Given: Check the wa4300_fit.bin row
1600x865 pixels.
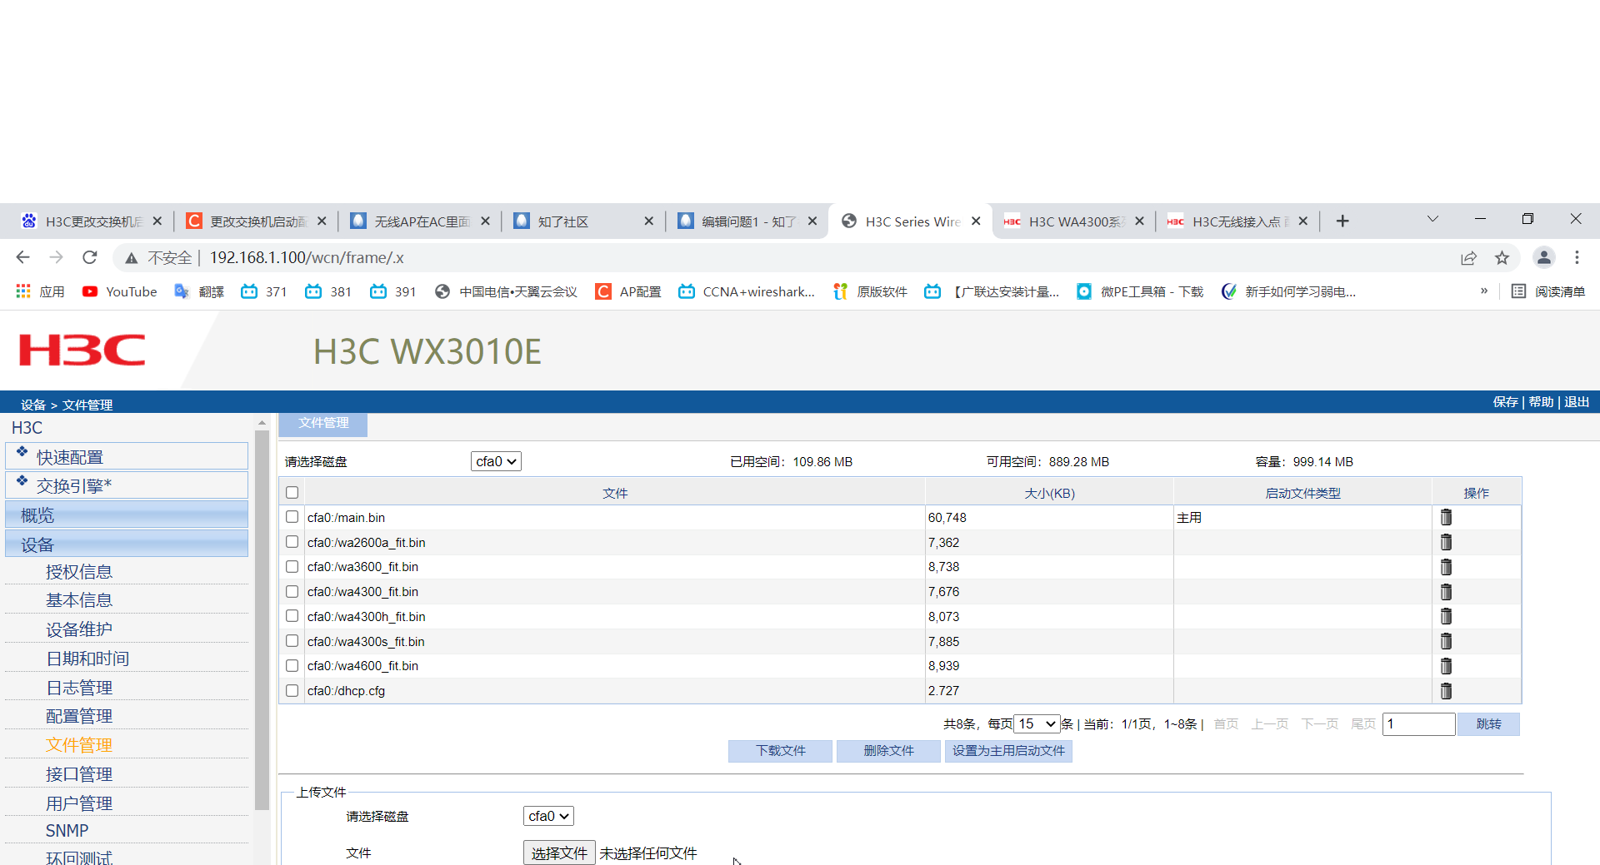Looking at the screenshot, I should 292,592.
